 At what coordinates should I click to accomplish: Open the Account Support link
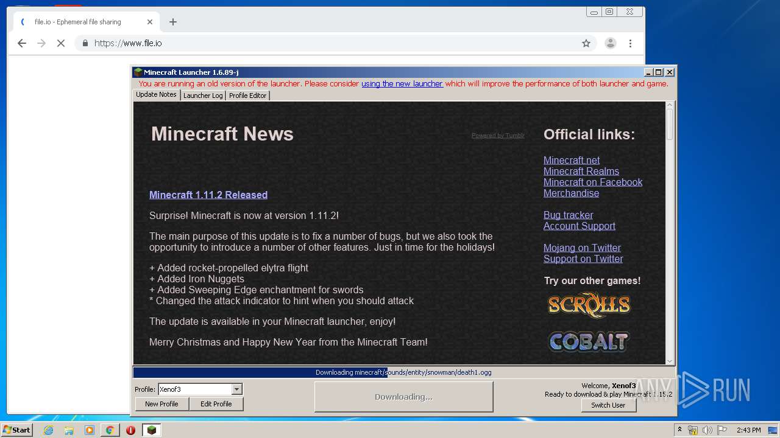pyautogui.click(x=580, y=226)
